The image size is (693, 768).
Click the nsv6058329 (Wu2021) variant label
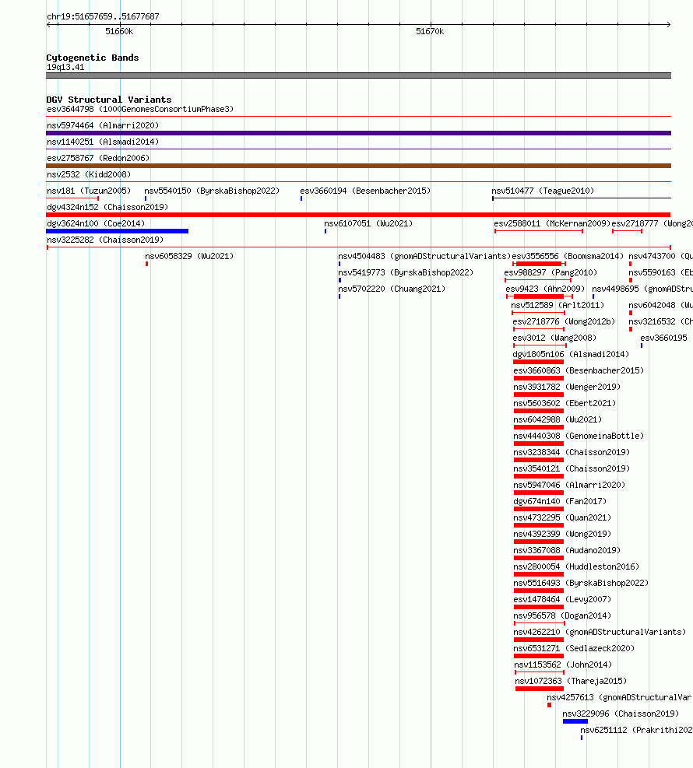(189, 256)
